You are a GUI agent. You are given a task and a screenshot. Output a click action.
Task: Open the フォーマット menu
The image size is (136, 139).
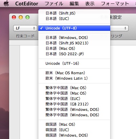tap(115, 4)
